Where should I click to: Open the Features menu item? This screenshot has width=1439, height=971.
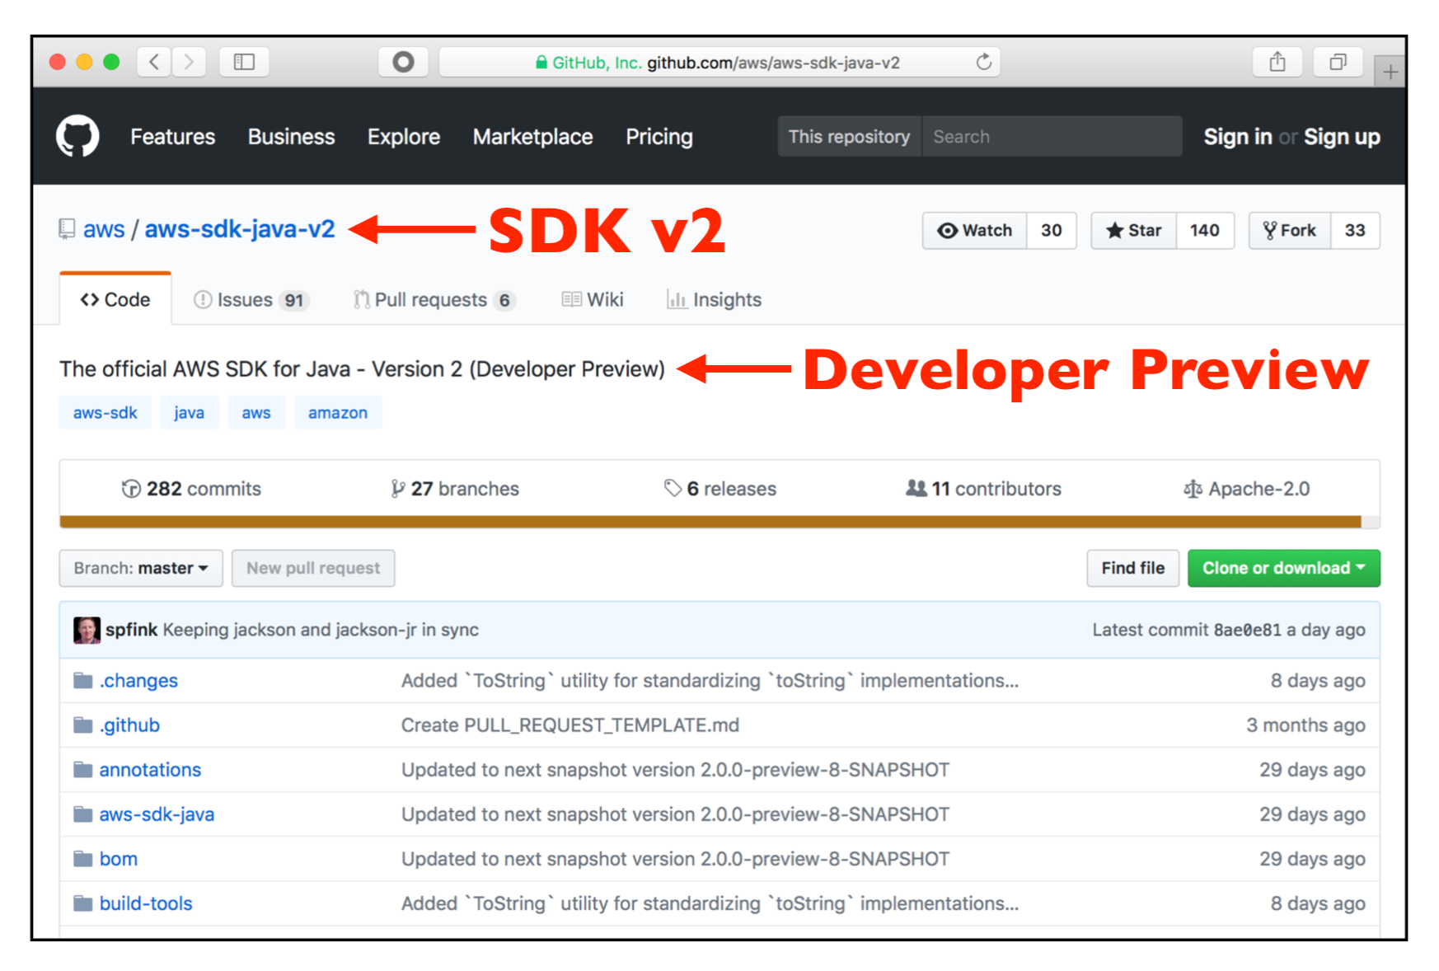coord(172,136)
